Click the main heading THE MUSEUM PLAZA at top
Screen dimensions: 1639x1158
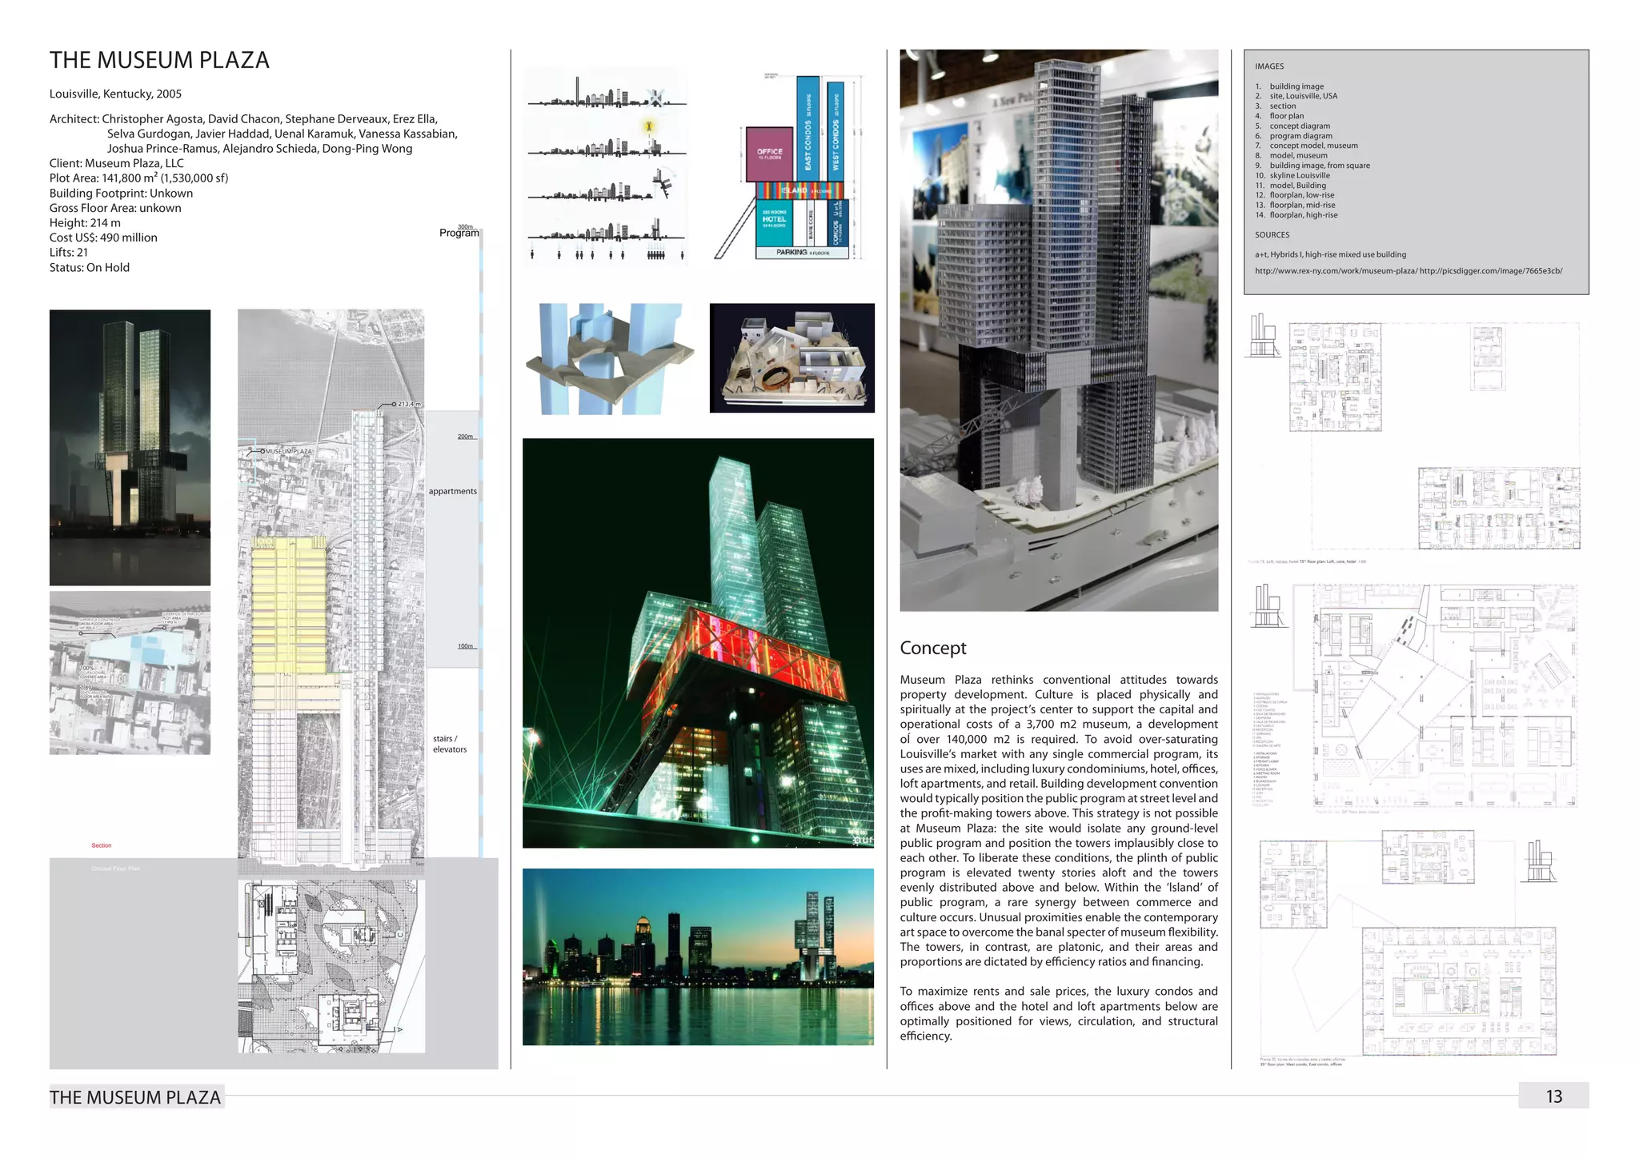coord(159,60)
